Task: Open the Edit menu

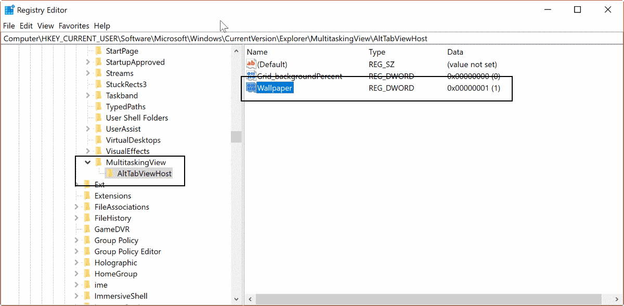Action: 26,25
